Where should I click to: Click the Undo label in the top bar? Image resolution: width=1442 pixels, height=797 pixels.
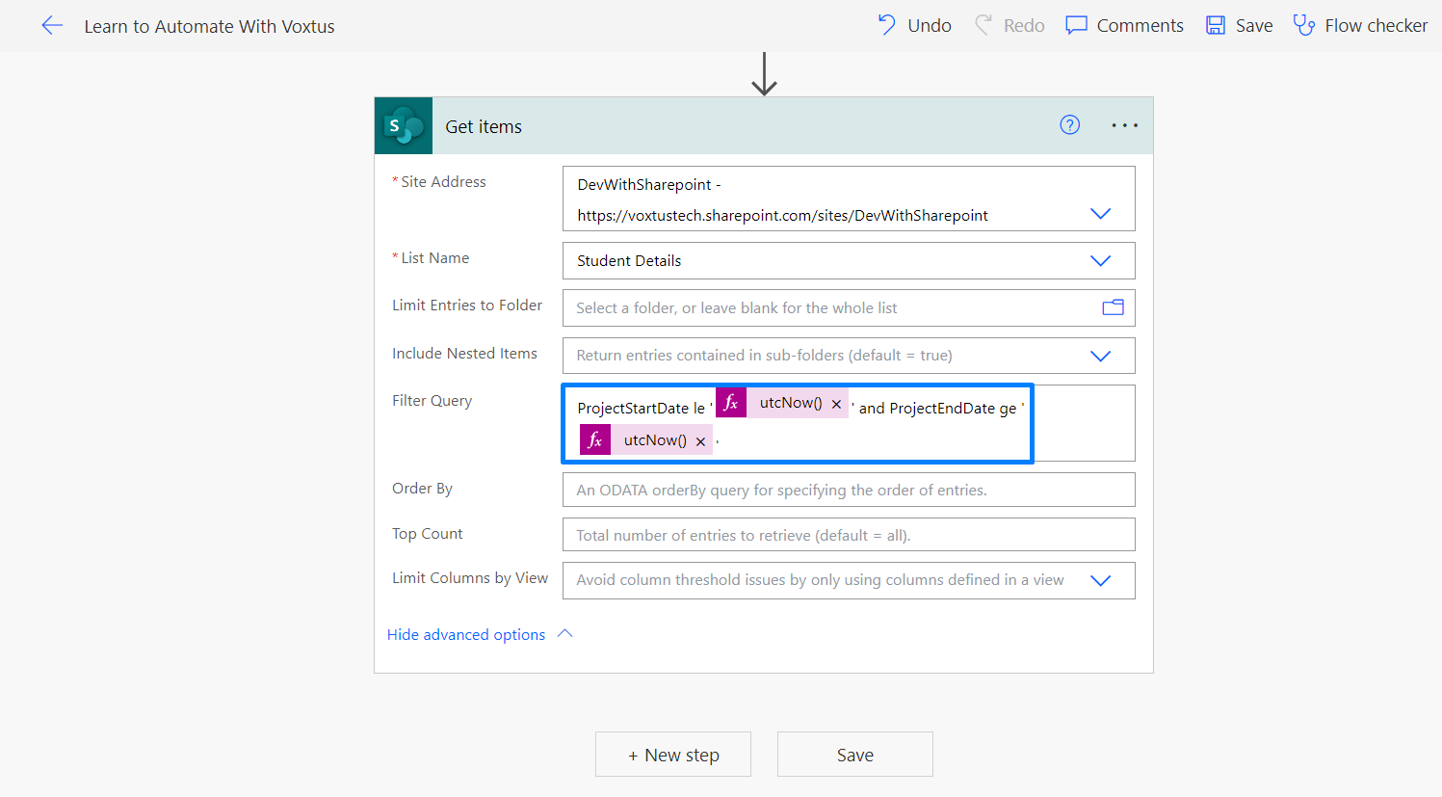tap(930, 25)
